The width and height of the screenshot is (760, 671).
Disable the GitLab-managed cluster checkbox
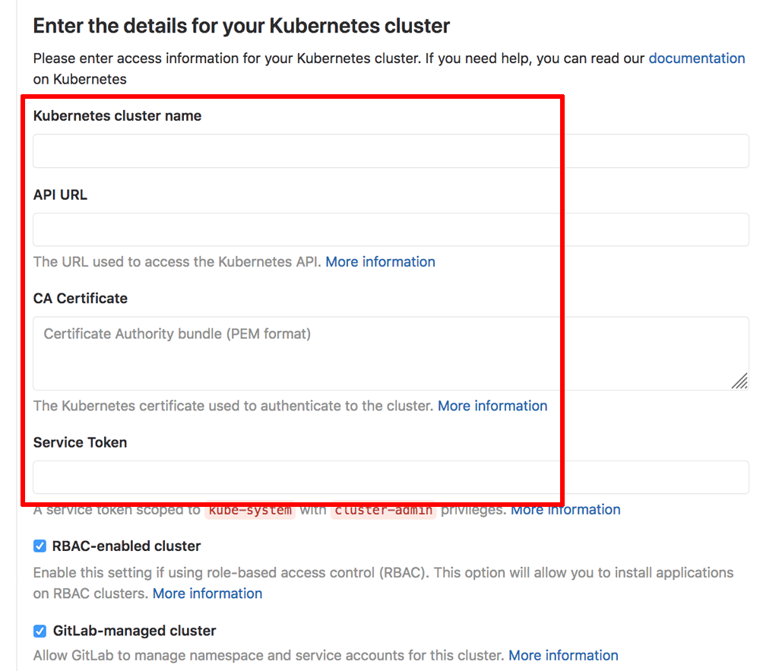tap(40, 631)
